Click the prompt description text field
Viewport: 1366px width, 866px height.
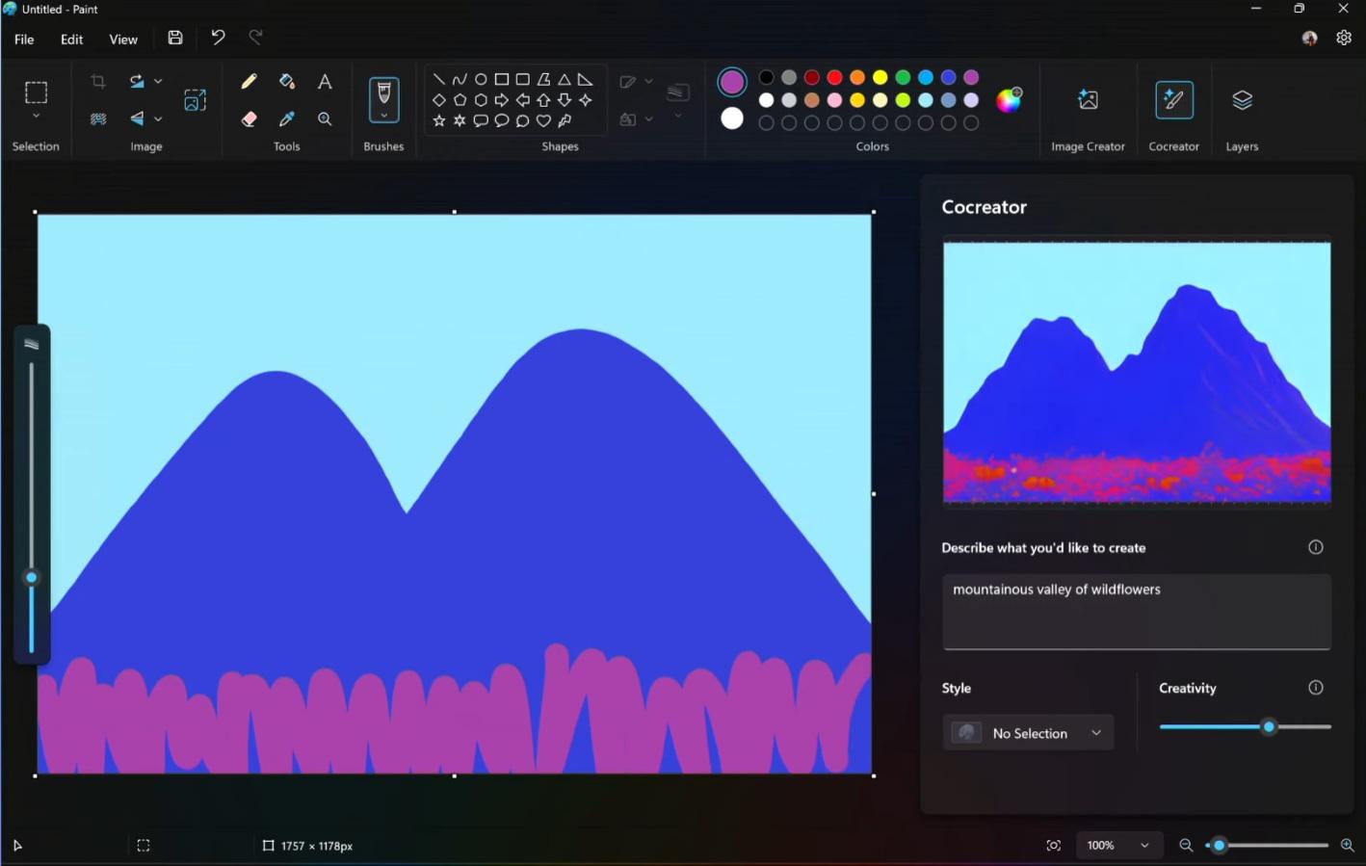point(1136,611)
